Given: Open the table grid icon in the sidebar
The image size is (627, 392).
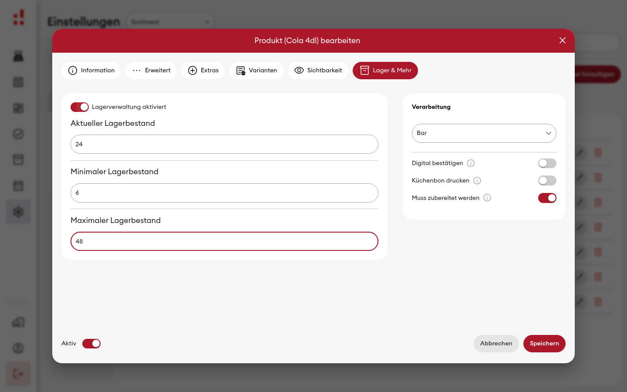Looking at the screenshot, I should tap(18, 82).
